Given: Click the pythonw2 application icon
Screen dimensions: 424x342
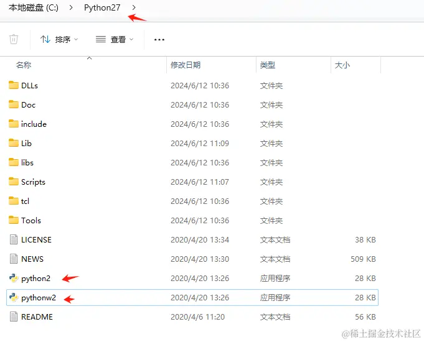Looking at the screenshot, I should 14,297.
